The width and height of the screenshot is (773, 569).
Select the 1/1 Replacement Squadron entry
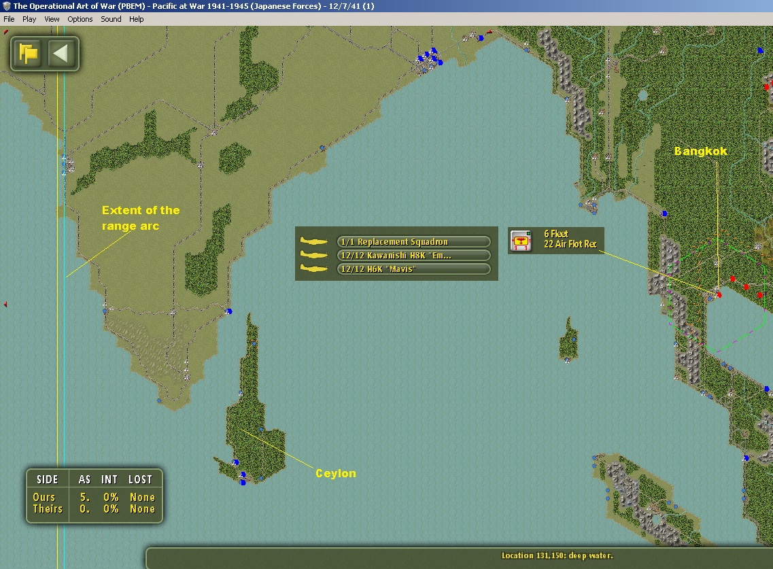pyautogui.click(x=413, y=241)
